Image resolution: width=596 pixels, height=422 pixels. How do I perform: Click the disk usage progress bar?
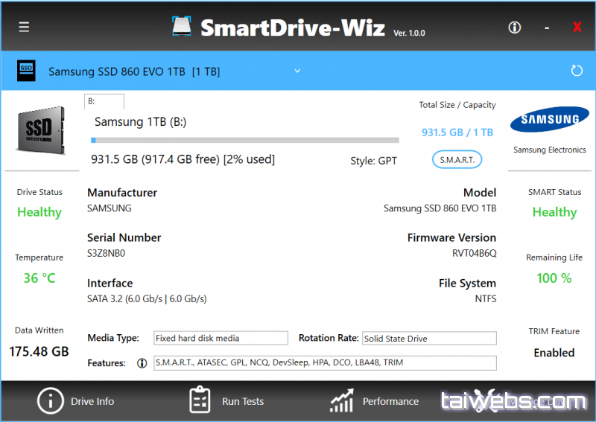(x=244, y=140)
